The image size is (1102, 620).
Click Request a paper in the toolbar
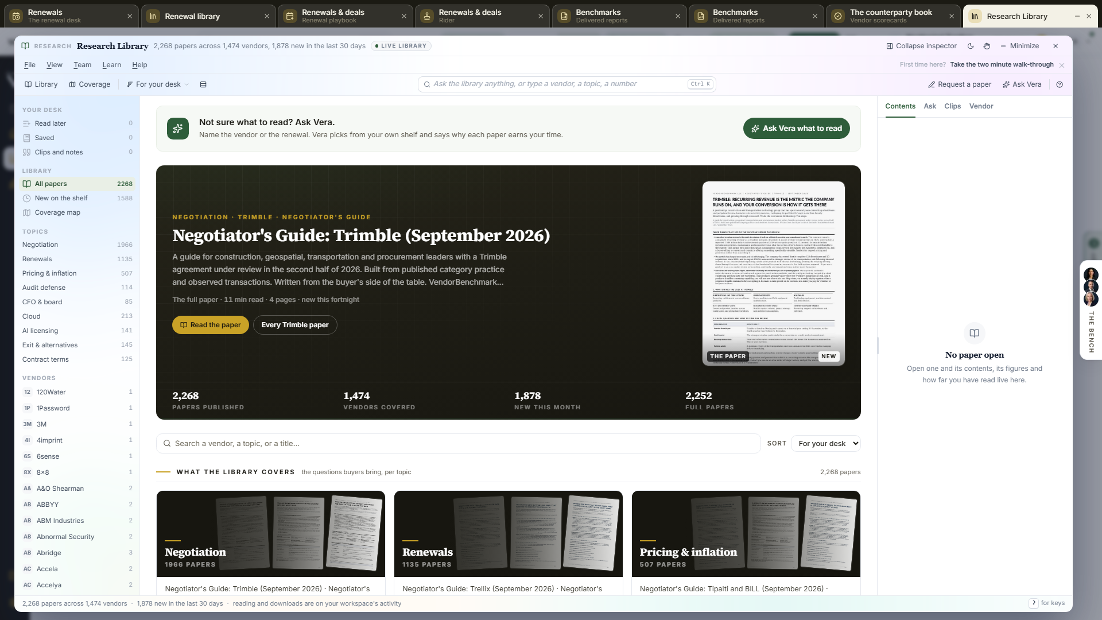pyautogui.click(x=960, y=84)
